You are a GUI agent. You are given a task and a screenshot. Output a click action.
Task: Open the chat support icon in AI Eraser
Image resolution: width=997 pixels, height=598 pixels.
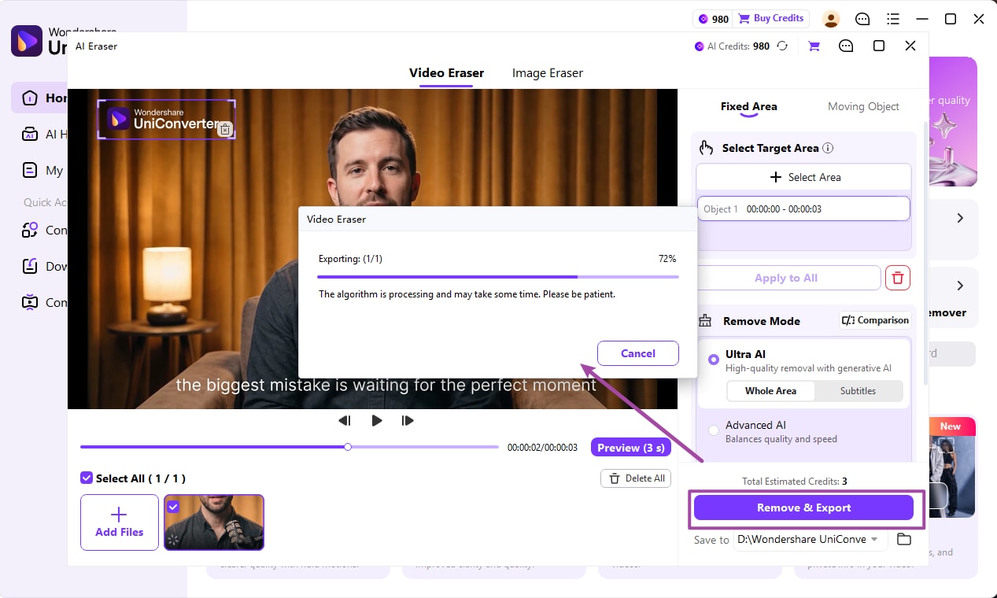846,46
